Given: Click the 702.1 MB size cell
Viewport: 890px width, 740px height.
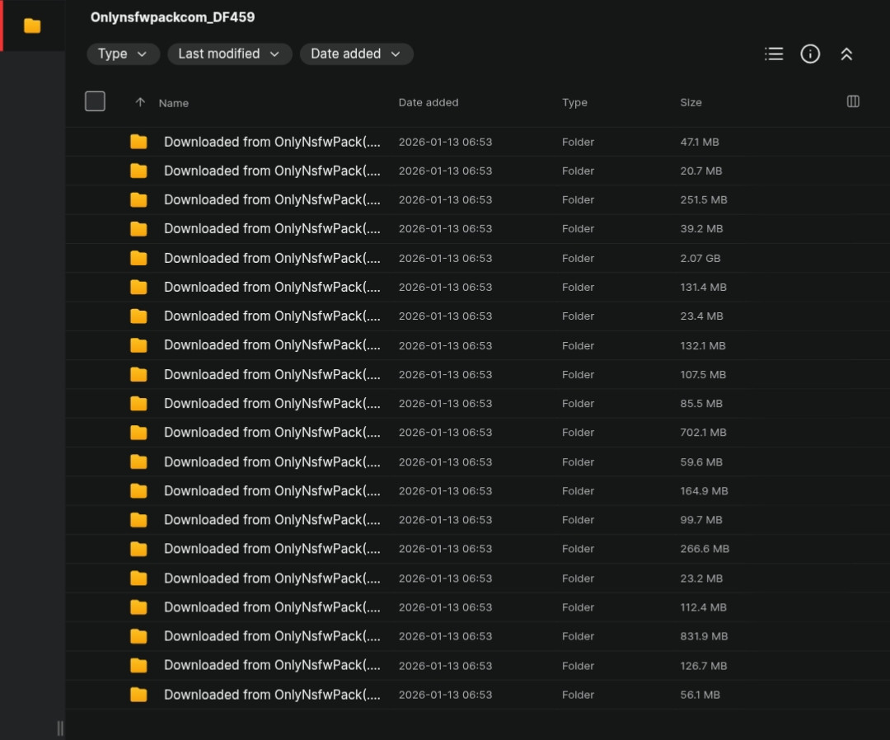Looking at the screenshot, I should [x=703, y=433].
